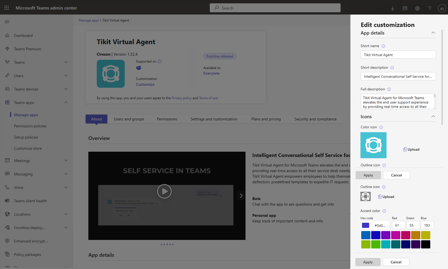This screenshot has height=269, width=448.
Task: Open the Dashboard from the sidebar
Action: 23,35
